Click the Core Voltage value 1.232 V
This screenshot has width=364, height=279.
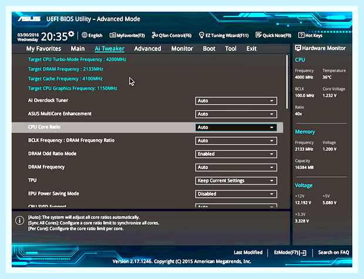[329, 96]
